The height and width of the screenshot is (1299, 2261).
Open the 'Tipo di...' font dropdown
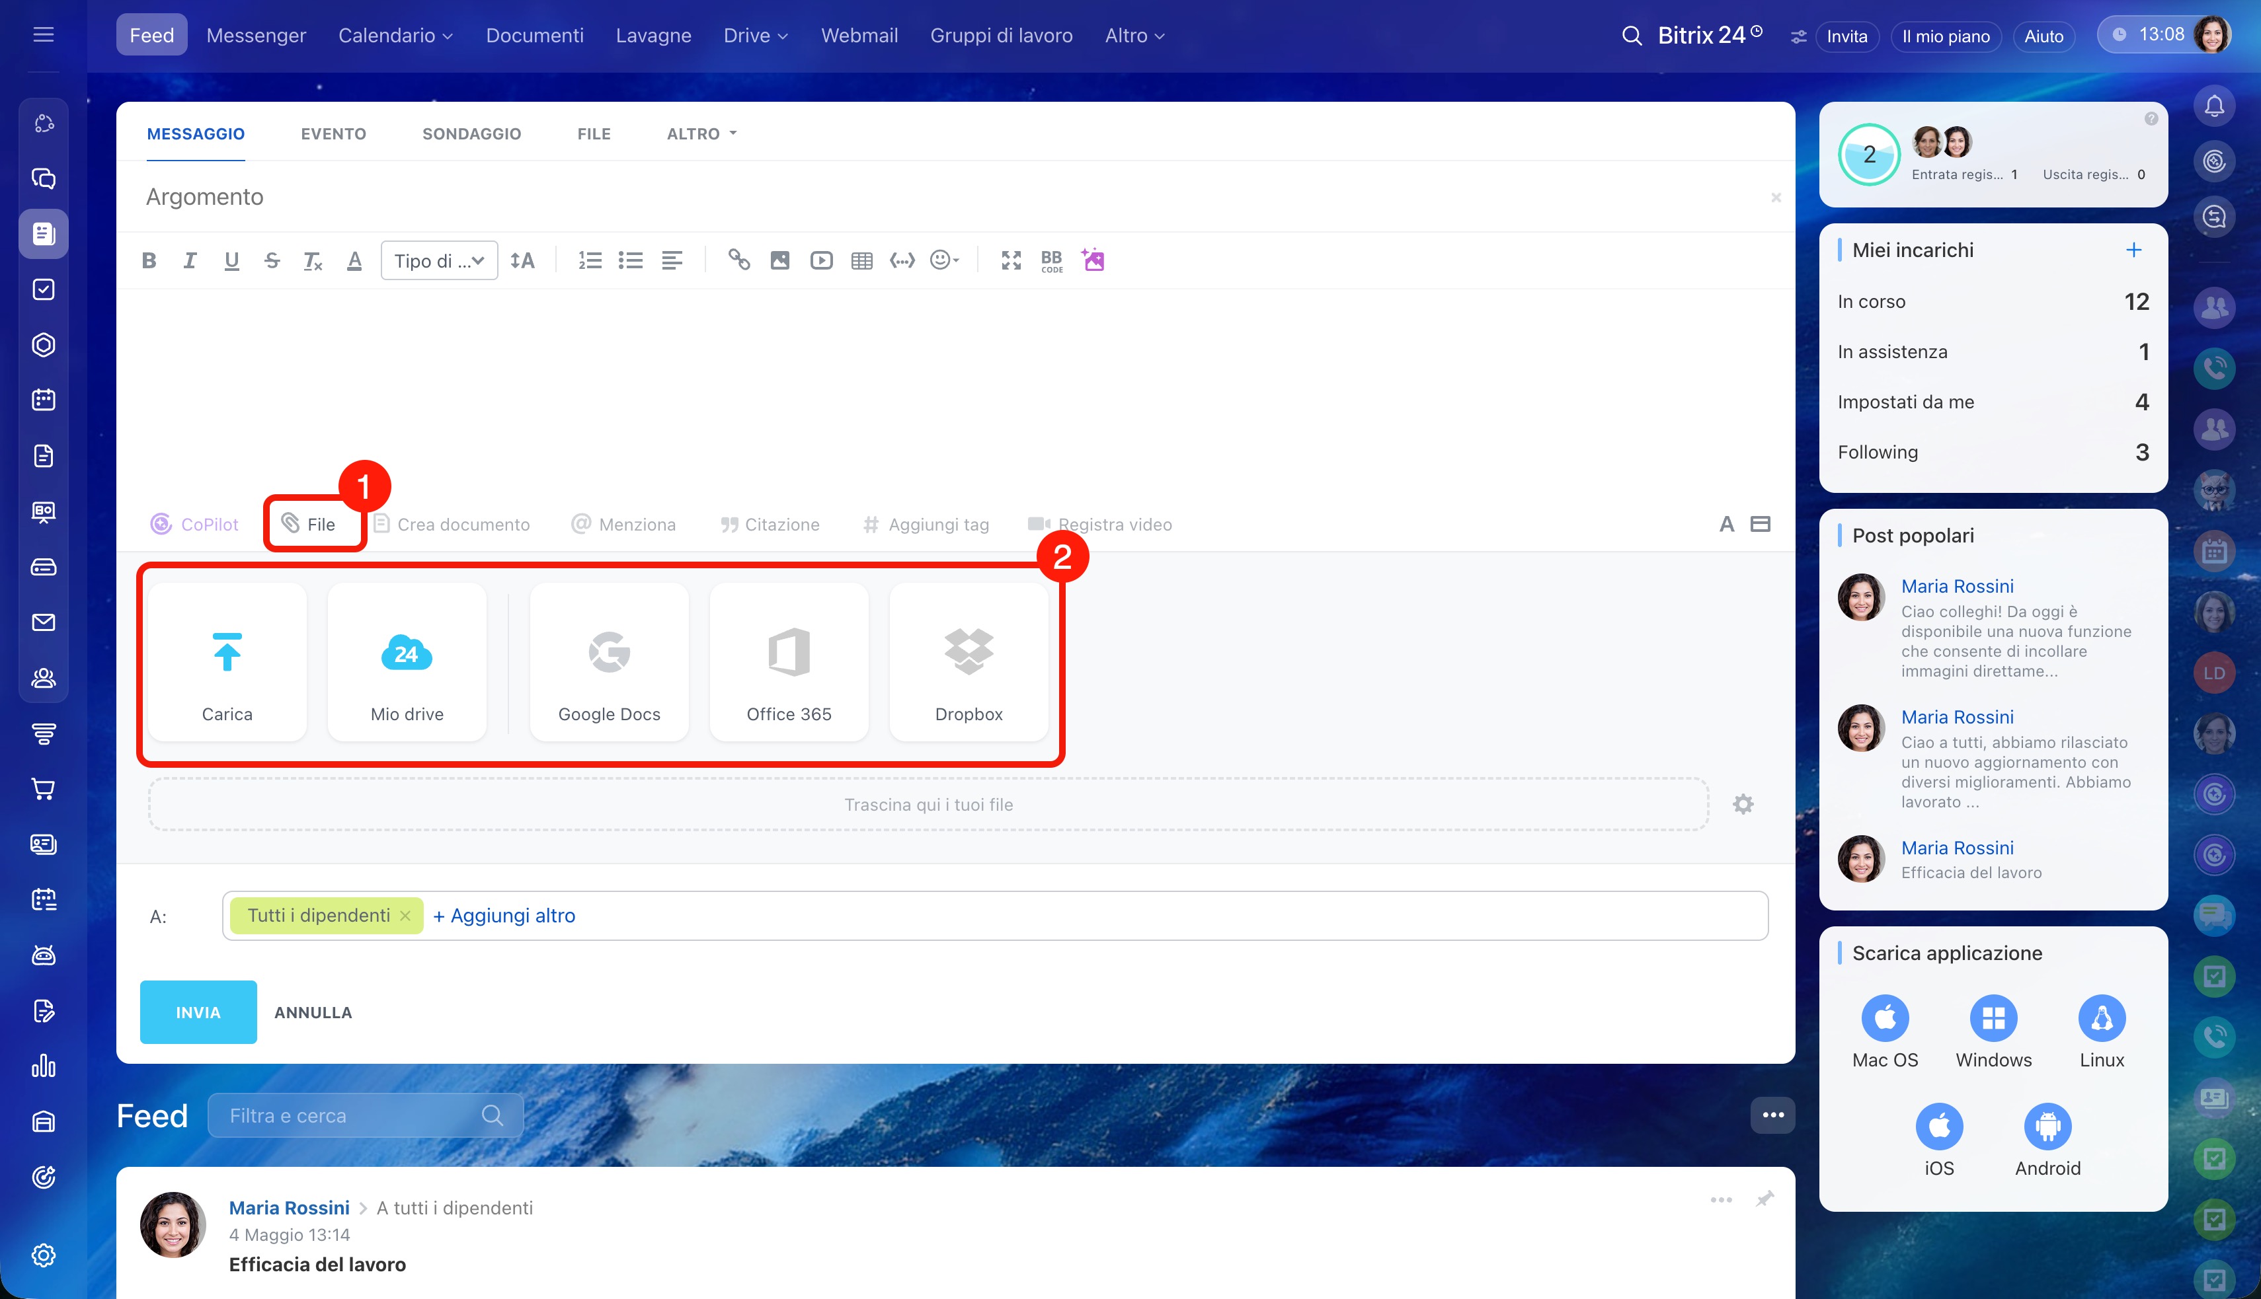(439, 260)
